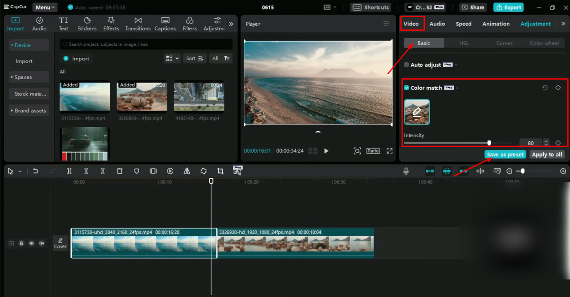Open the Sort dropdown in media panel
Screen dimensions: 570x297
click(195, 58)
